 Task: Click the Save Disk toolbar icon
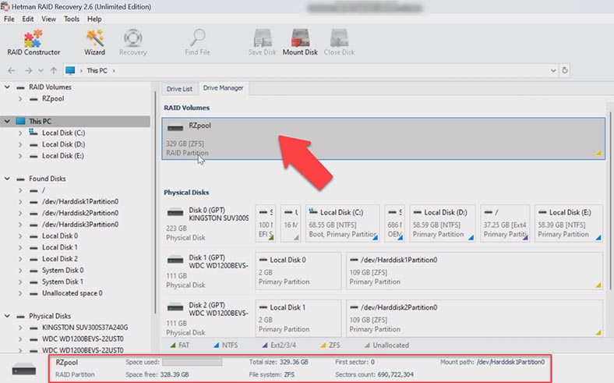263,38
